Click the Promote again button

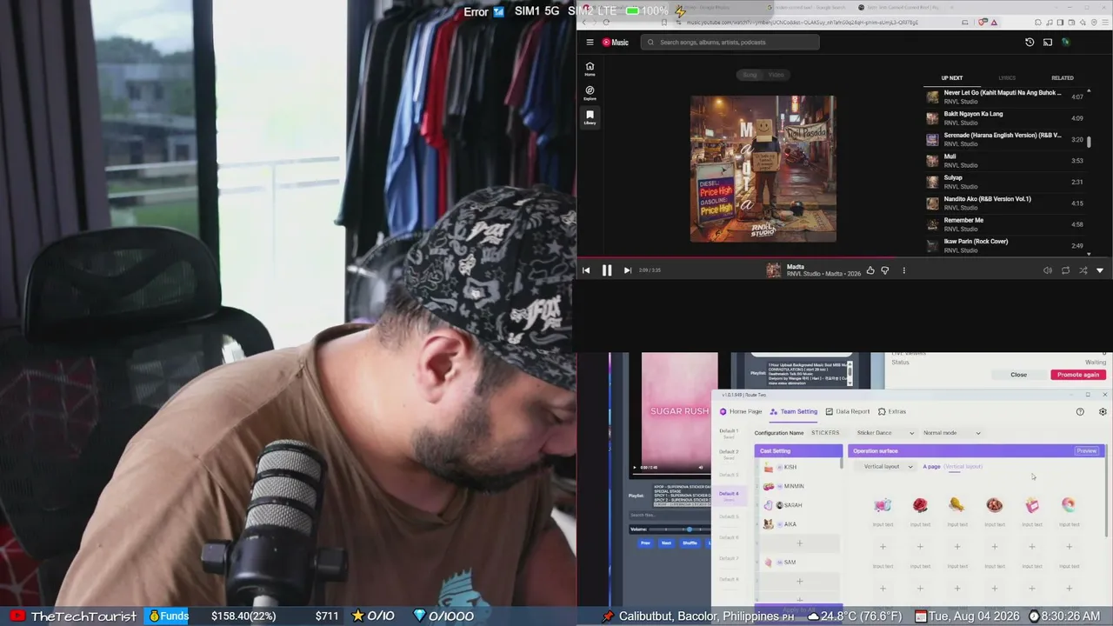pos(1078,375)
